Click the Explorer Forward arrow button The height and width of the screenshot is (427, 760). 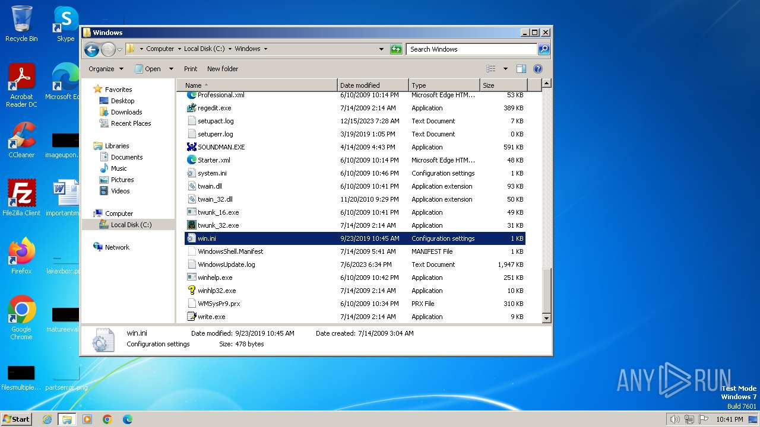(108, 49)
